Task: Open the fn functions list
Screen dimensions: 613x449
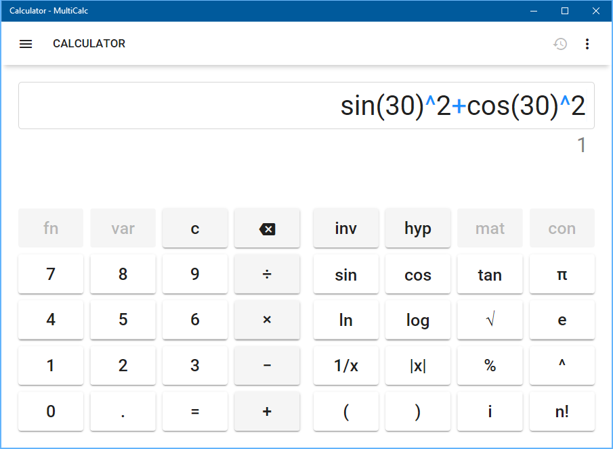Action: click(x=51, y=229)
